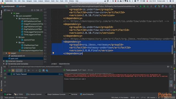Open Maven Projects side panel

coord(175,58)
